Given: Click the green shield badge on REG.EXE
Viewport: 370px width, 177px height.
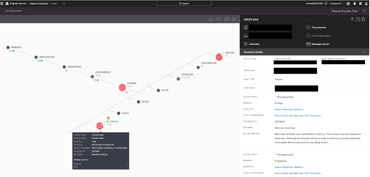Looking at the screenshot, I should (222, 54).
